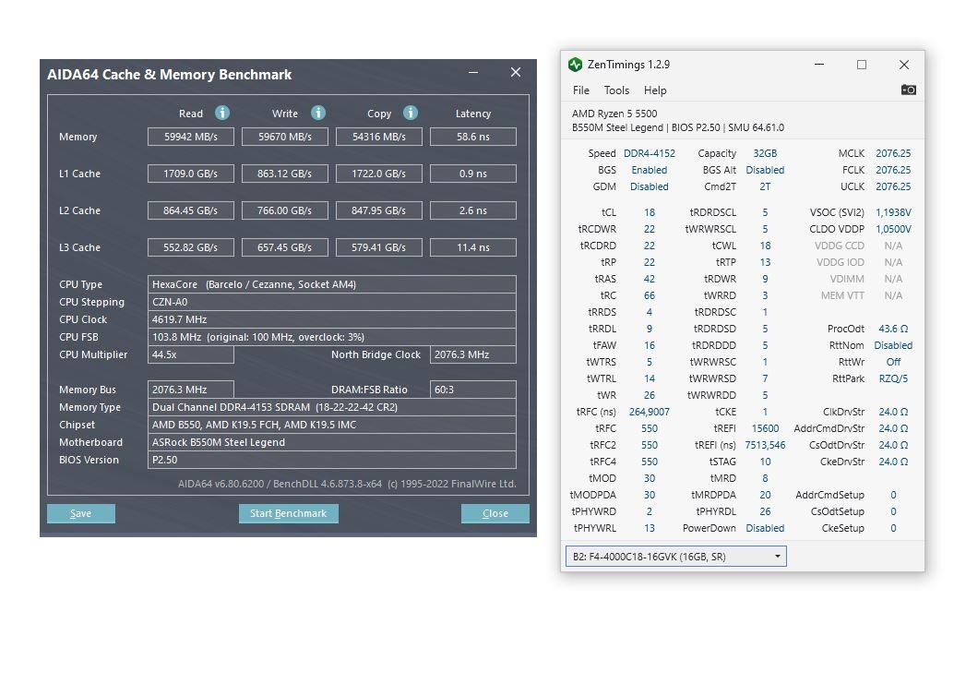Click Memory Write value 59670 MB/s
Screen dimensions: 954x684
pos(285,137)
